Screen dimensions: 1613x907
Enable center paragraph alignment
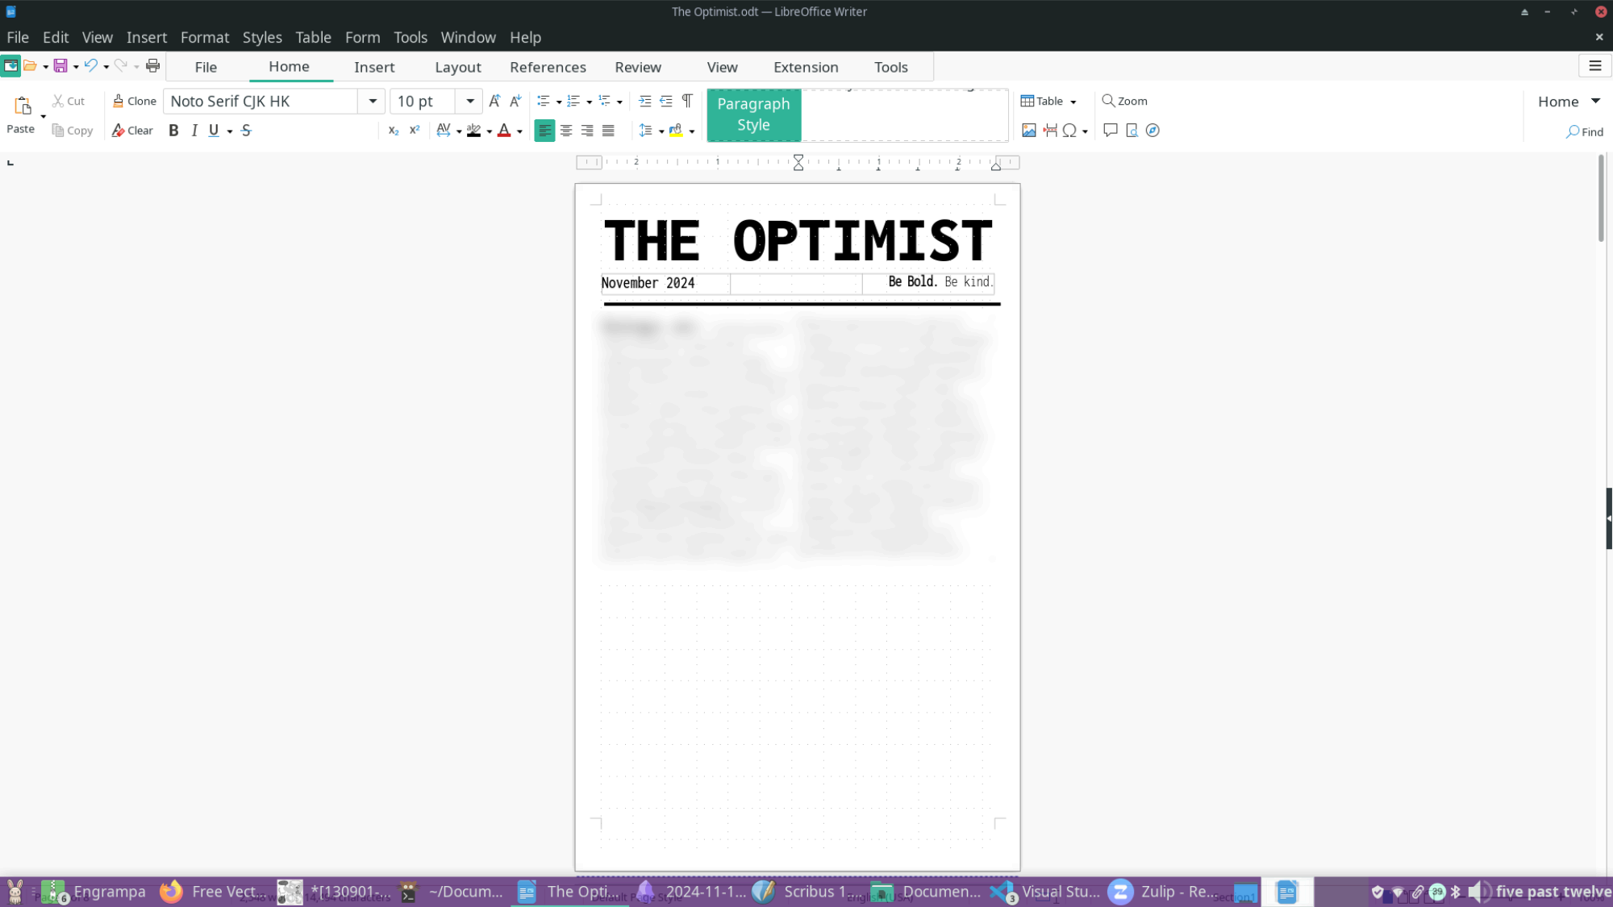pos(566,131)
